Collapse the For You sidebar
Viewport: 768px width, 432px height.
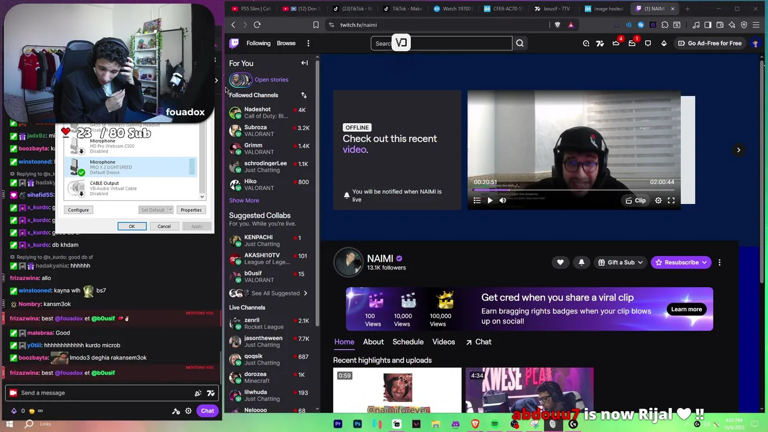point(304,63)
